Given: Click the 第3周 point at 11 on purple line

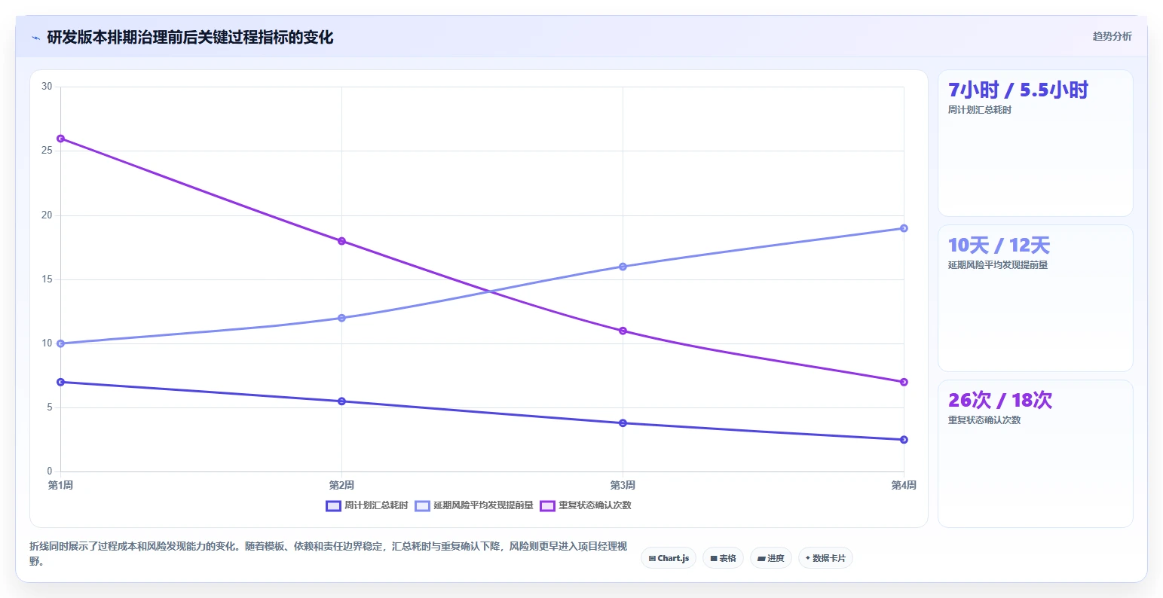Looking at the screenshot, I should point(623,331).
